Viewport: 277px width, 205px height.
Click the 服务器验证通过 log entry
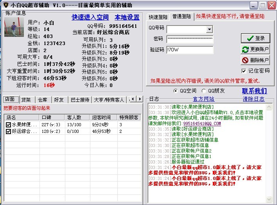point(188,162)
